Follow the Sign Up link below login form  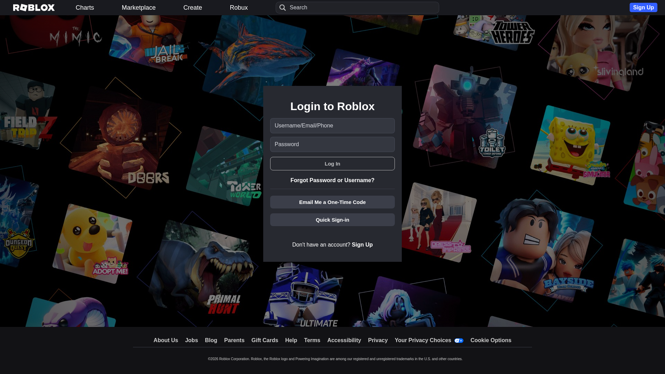tap(362, 245)
